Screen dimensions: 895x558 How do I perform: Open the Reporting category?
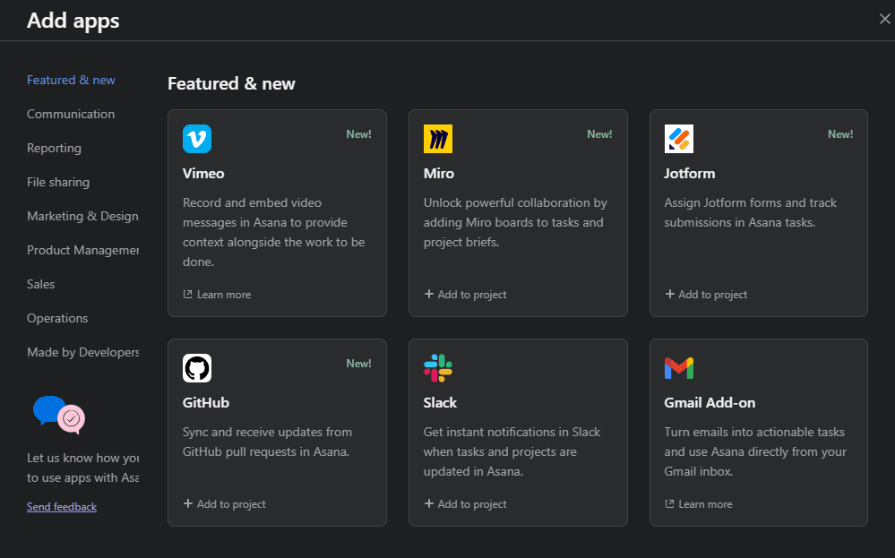[x=55, y=149]
